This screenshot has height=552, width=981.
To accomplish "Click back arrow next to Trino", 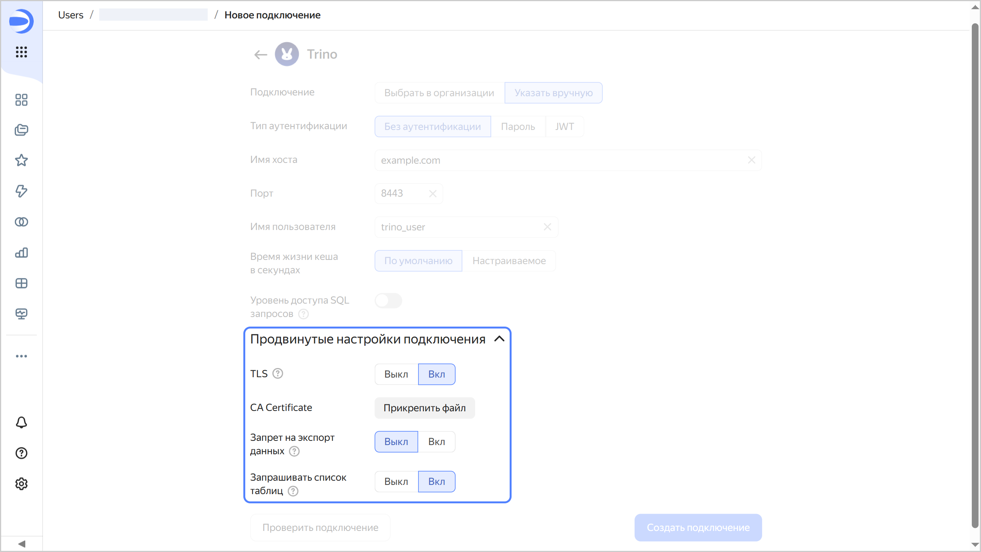I will [261, 54].
